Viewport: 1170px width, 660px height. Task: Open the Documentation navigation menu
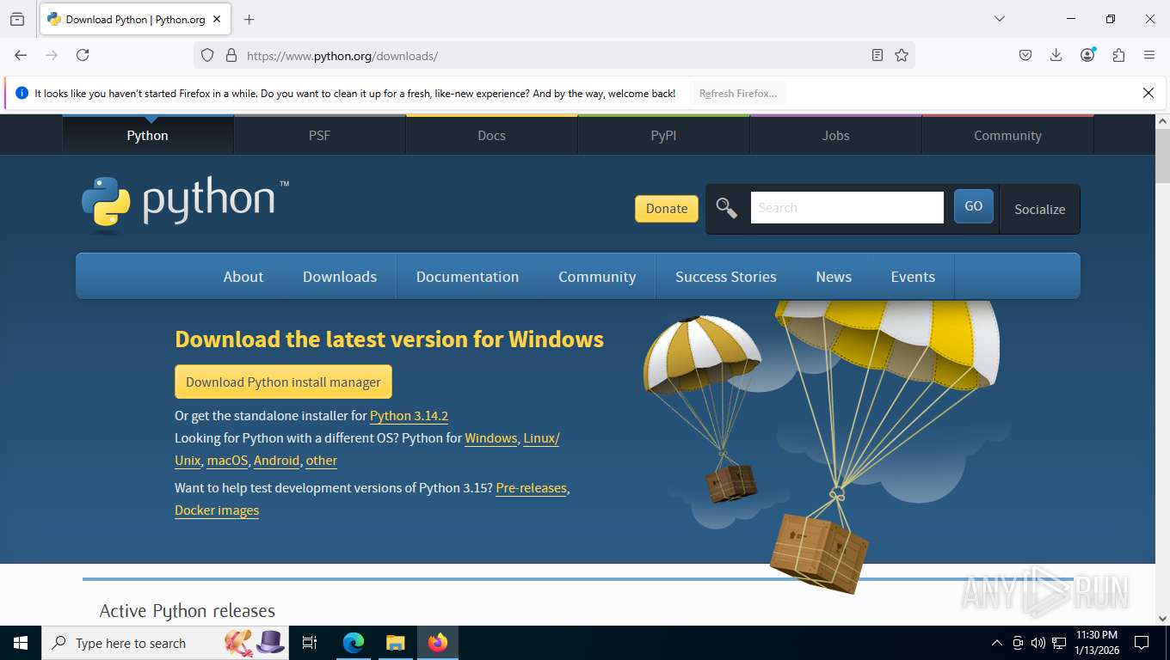468,277
